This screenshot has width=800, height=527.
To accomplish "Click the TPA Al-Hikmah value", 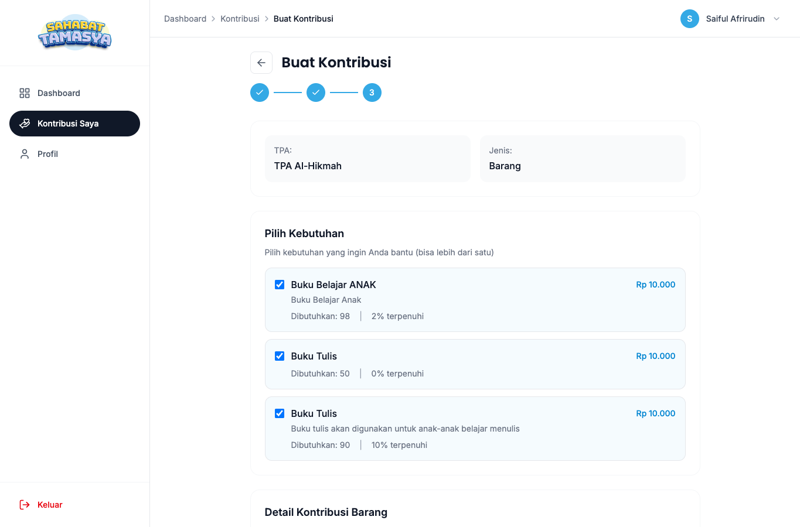I will coord(308,166).
